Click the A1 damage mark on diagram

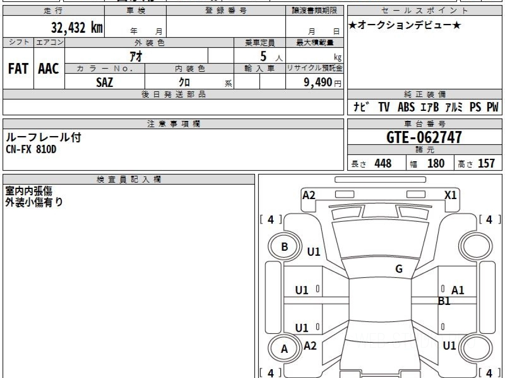pyautogui.click(x=457, y=290)
